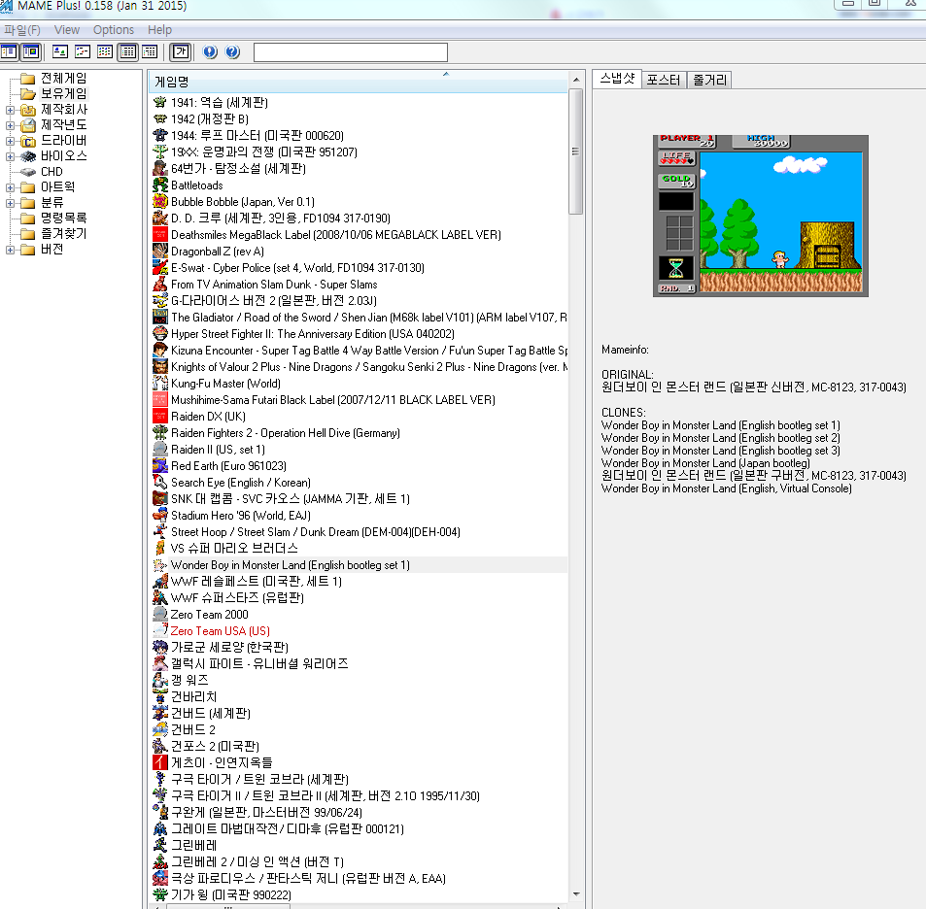This screenshot has height=909, width=926.
Task: Switch to details view toolbar icon
Action: (x=127, y=51)
